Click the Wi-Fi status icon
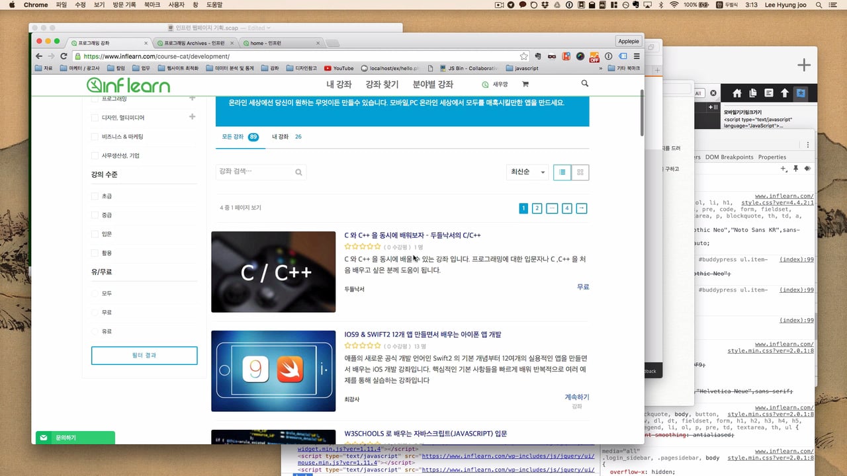This screenshot has height=476, width=847. click(x=674, y=5)
